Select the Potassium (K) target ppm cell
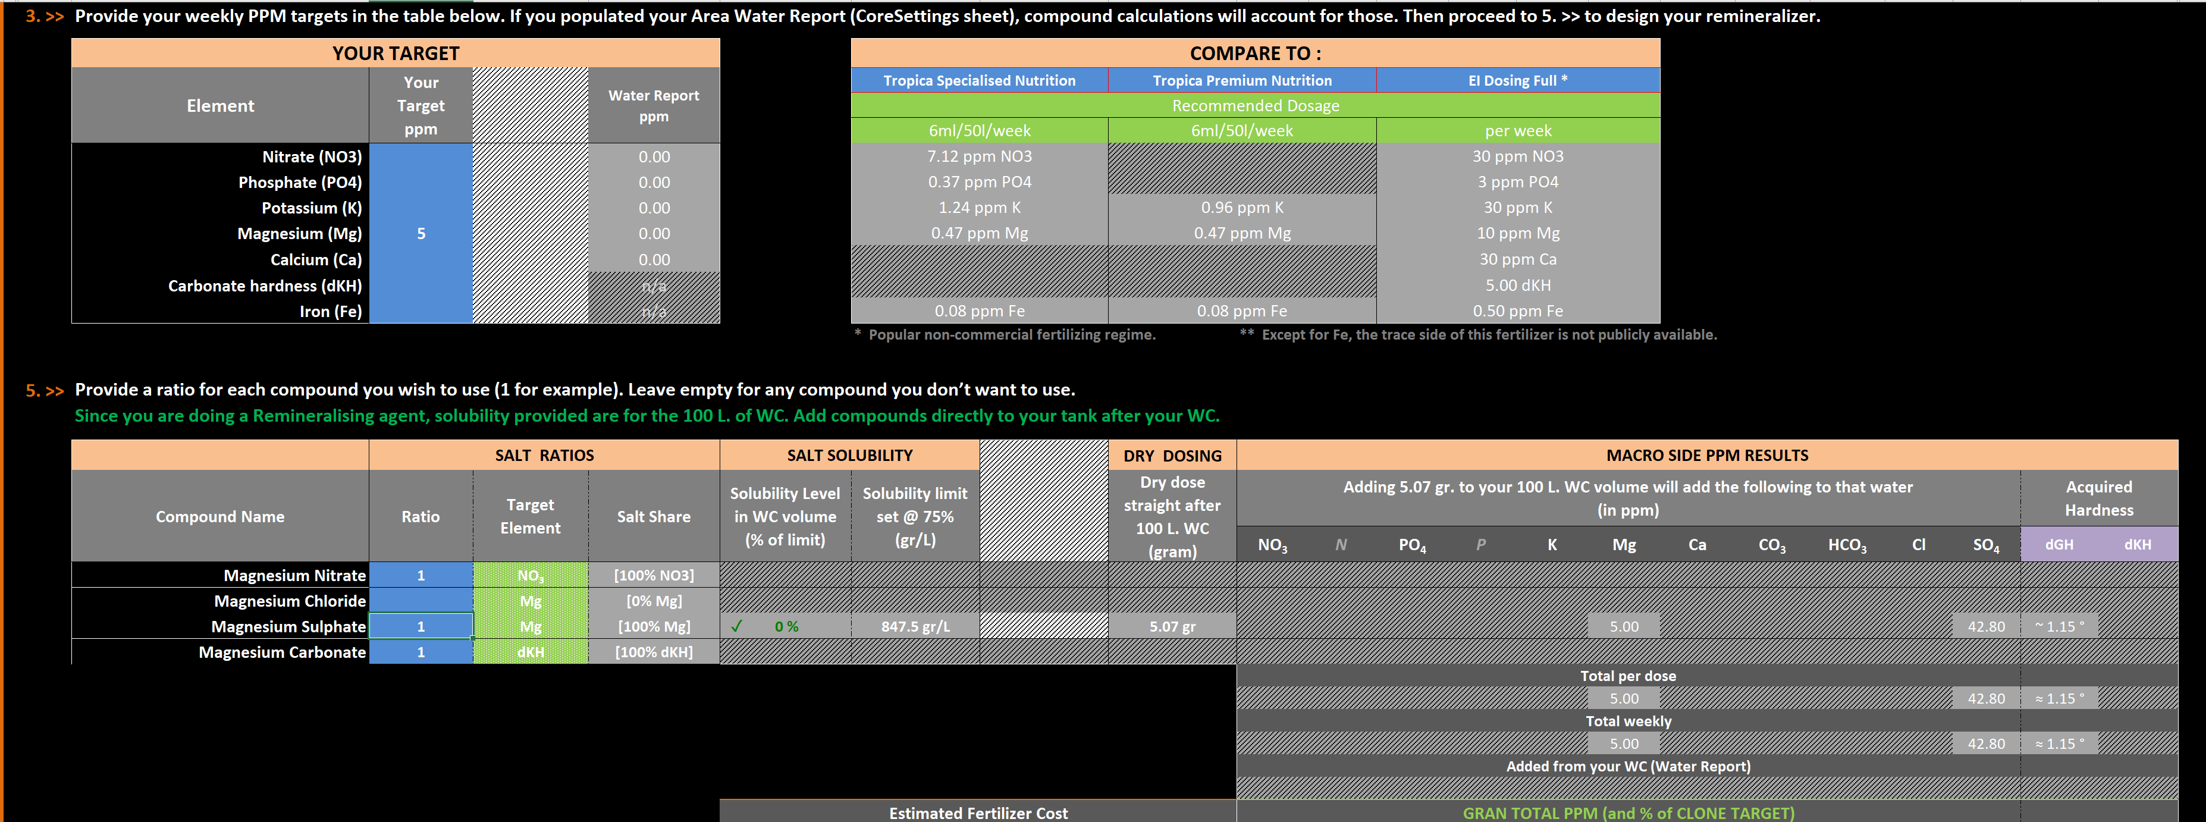The width and height of the screenshot is (2206, 822). [421, 208]
